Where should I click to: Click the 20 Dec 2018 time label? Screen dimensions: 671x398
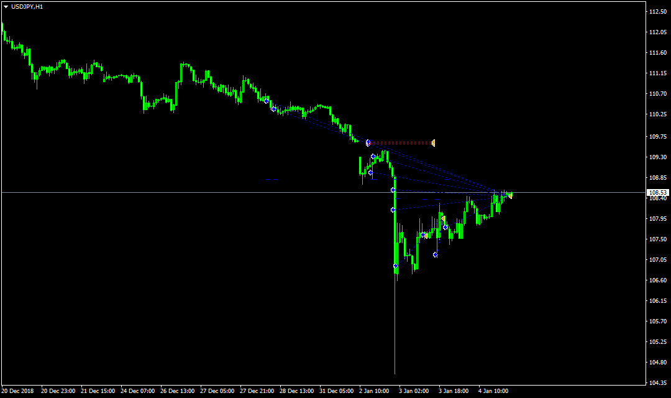17,391
